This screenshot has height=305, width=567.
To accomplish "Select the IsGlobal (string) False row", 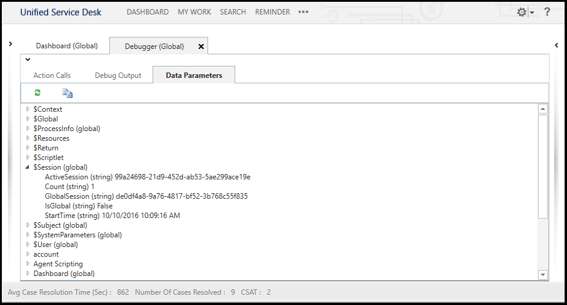I will [x=78, y=206].
